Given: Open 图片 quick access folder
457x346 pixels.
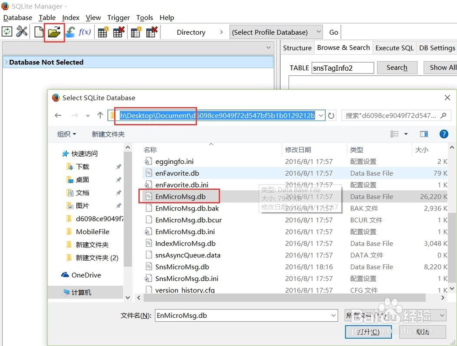Looking at the screenshot, I should coord(78,206).
